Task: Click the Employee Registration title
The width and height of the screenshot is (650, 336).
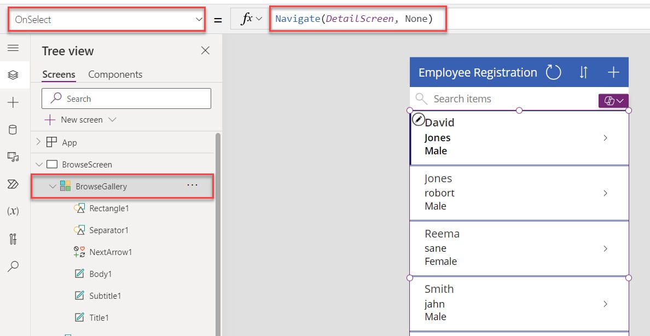Action: 478,73
